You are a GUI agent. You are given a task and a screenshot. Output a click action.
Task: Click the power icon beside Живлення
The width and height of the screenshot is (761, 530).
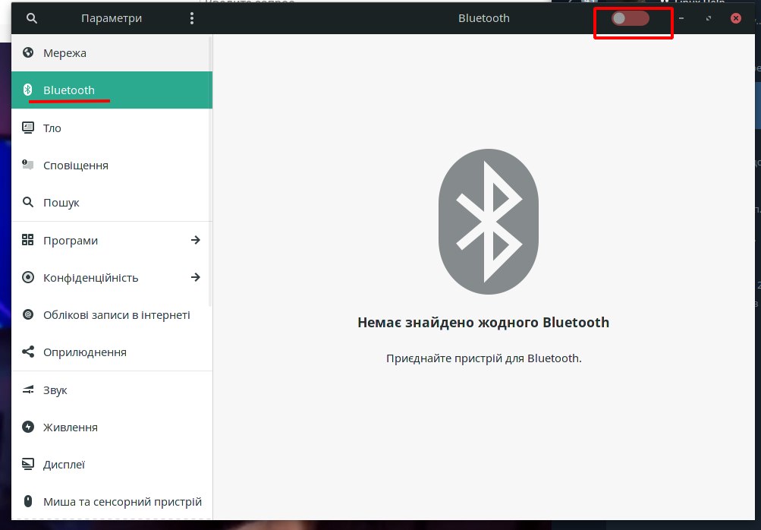(x=28, y=427)
